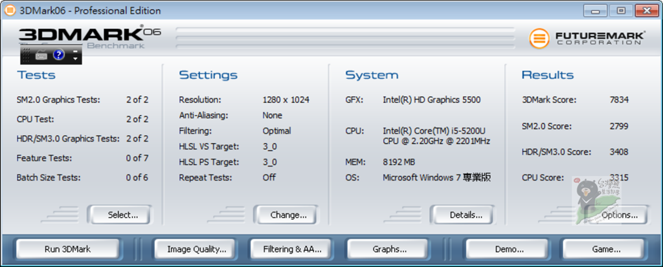Screen dimensions: 663x267
Task: Click the CPU text Intel(R) Core(TM) i5-5200U
Action: pyautogui.click(x=434, y=130)
